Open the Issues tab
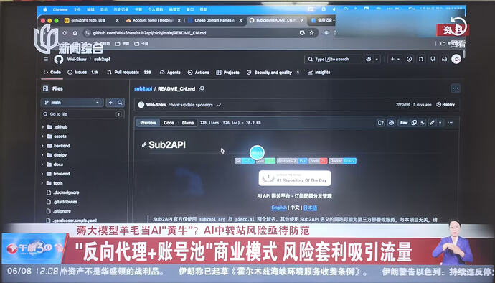Screen dimensions: 495x283 click(83, 73)
